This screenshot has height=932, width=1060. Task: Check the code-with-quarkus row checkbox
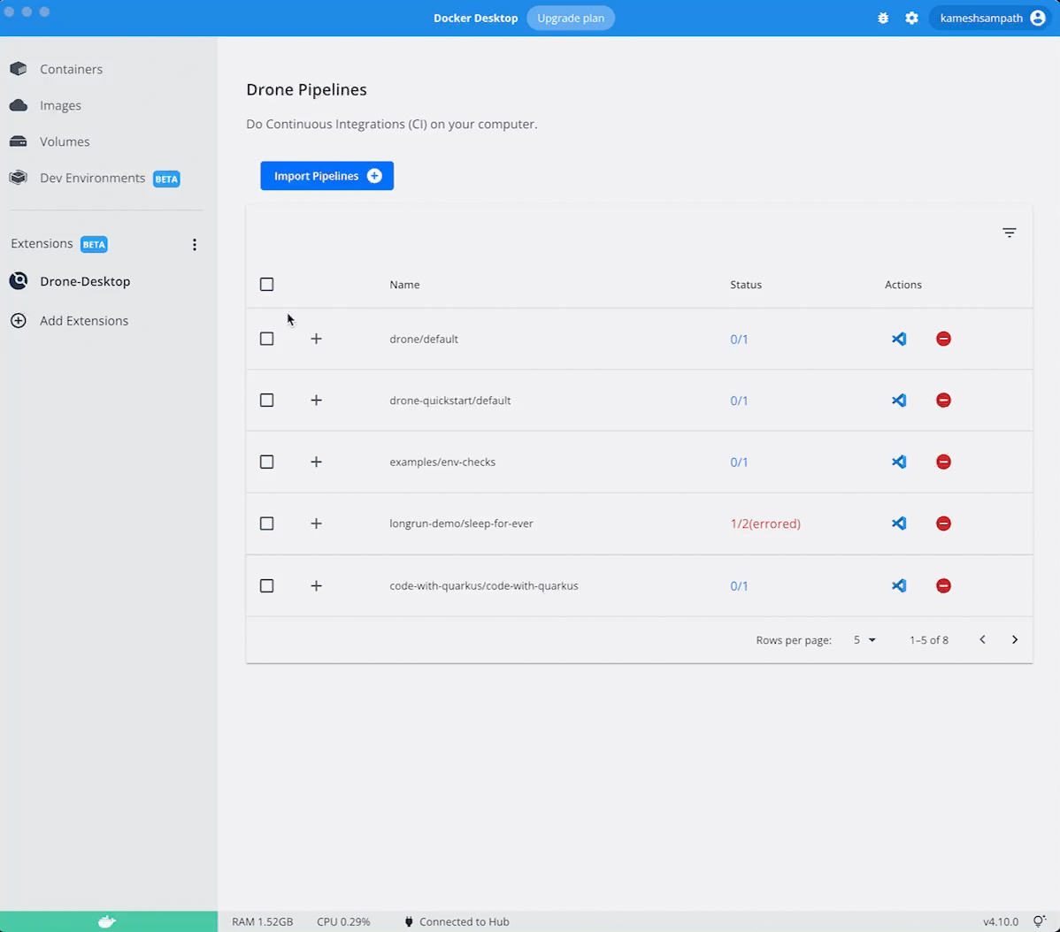coord(267,585)
